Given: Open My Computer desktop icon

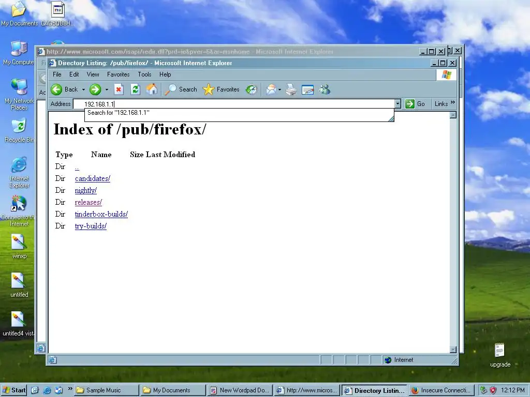Looking at the screenshot, I should click(x=19, y=53).
